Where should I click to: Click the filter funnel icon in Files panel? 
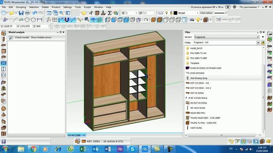point(263,37)
